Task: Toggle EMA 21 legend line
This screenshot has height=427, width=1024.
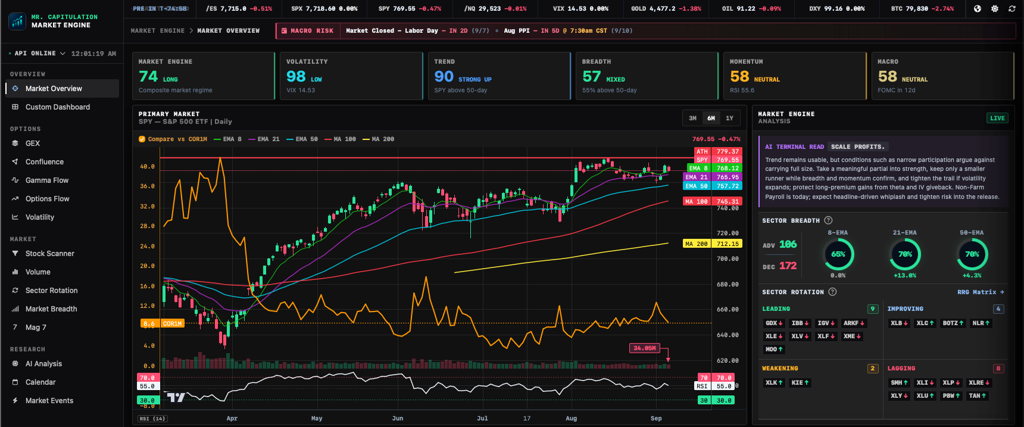Action: pyautogui.click(x=264, y=139)
